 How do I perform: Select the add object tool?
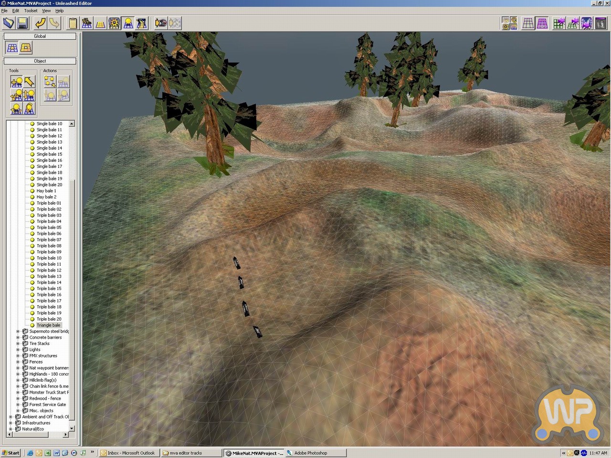coord(16,82)
